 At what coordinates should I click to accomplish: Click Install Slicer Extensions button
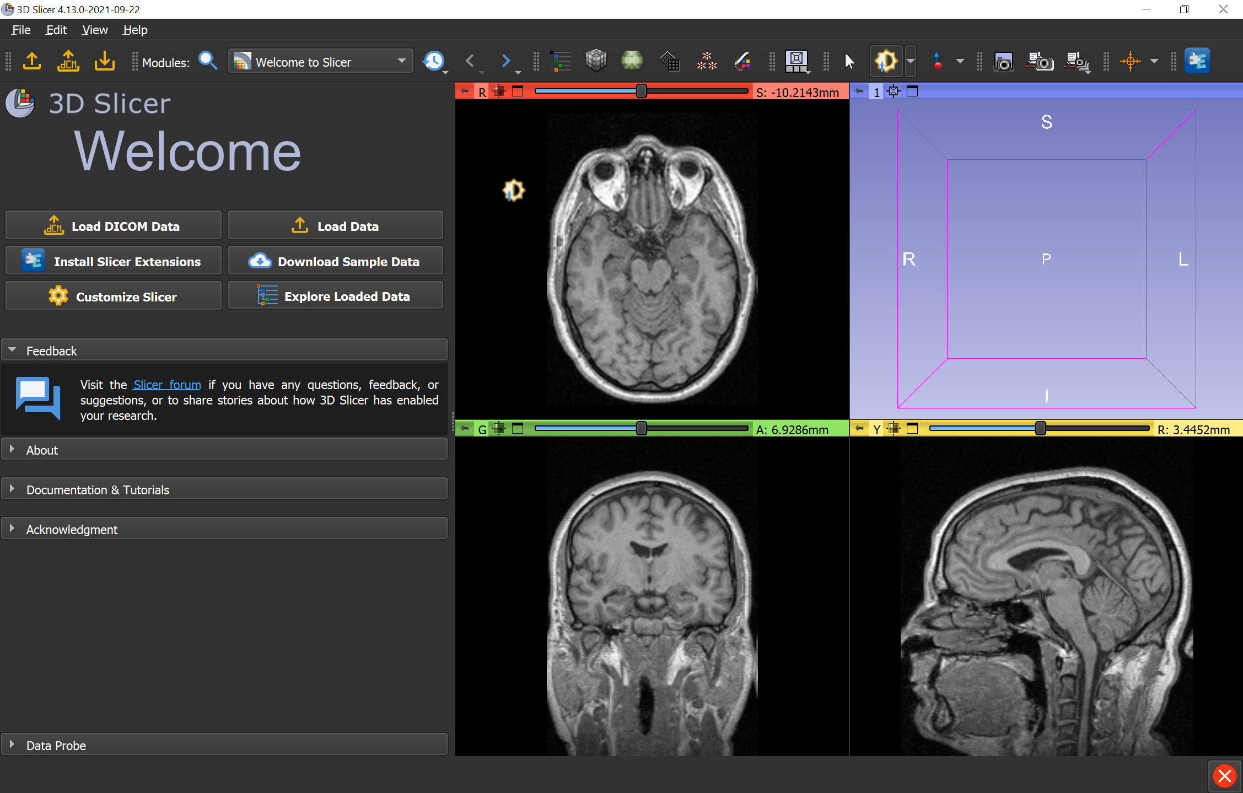(113, 261)
